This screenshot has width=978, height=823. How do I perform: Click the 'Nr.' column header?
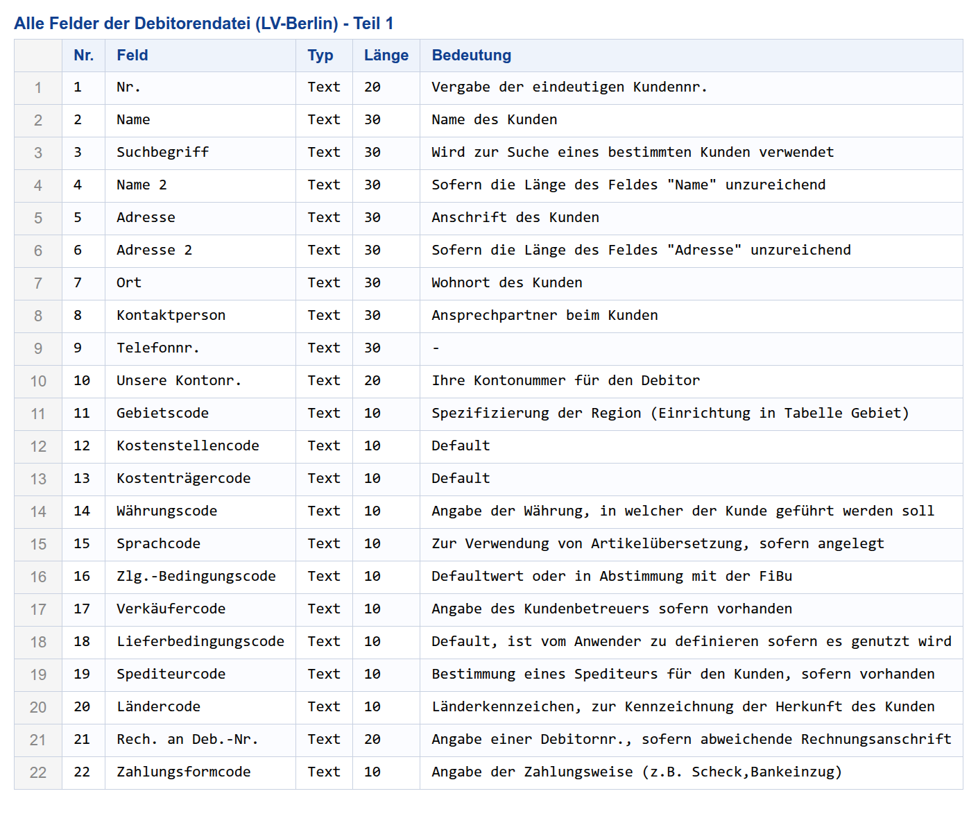(83, 56)
